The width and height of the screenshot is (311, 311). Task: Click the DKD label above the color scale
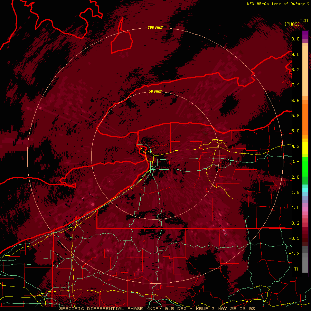[x=304, y=20]
